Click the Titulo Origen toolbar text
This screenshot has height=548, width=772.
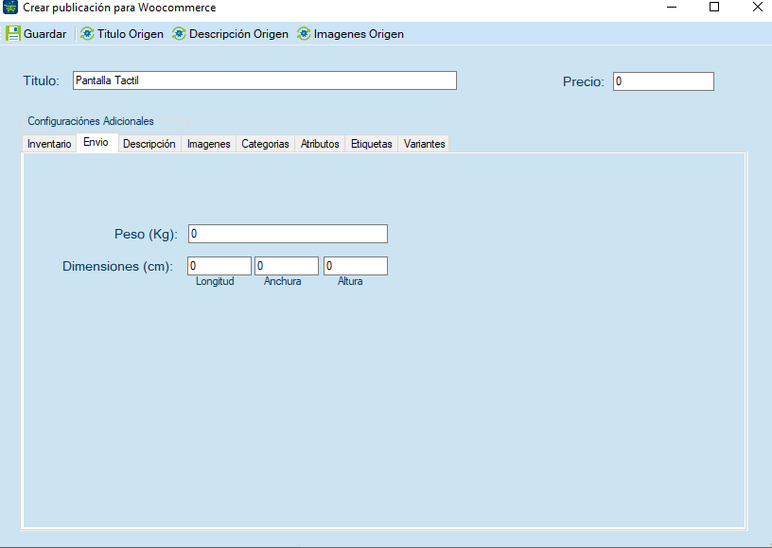pyautogui.click(x=131, y=34)
